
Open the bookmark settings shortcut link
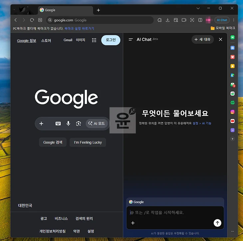79,29
